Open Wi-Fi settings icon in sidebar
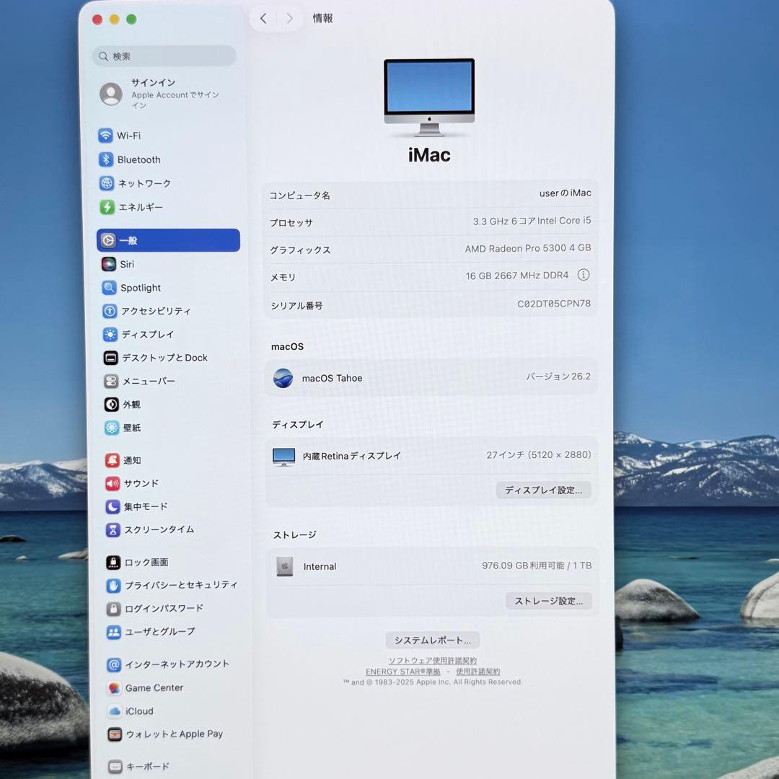This screenshot has width=779, height=779. (105, 136)
